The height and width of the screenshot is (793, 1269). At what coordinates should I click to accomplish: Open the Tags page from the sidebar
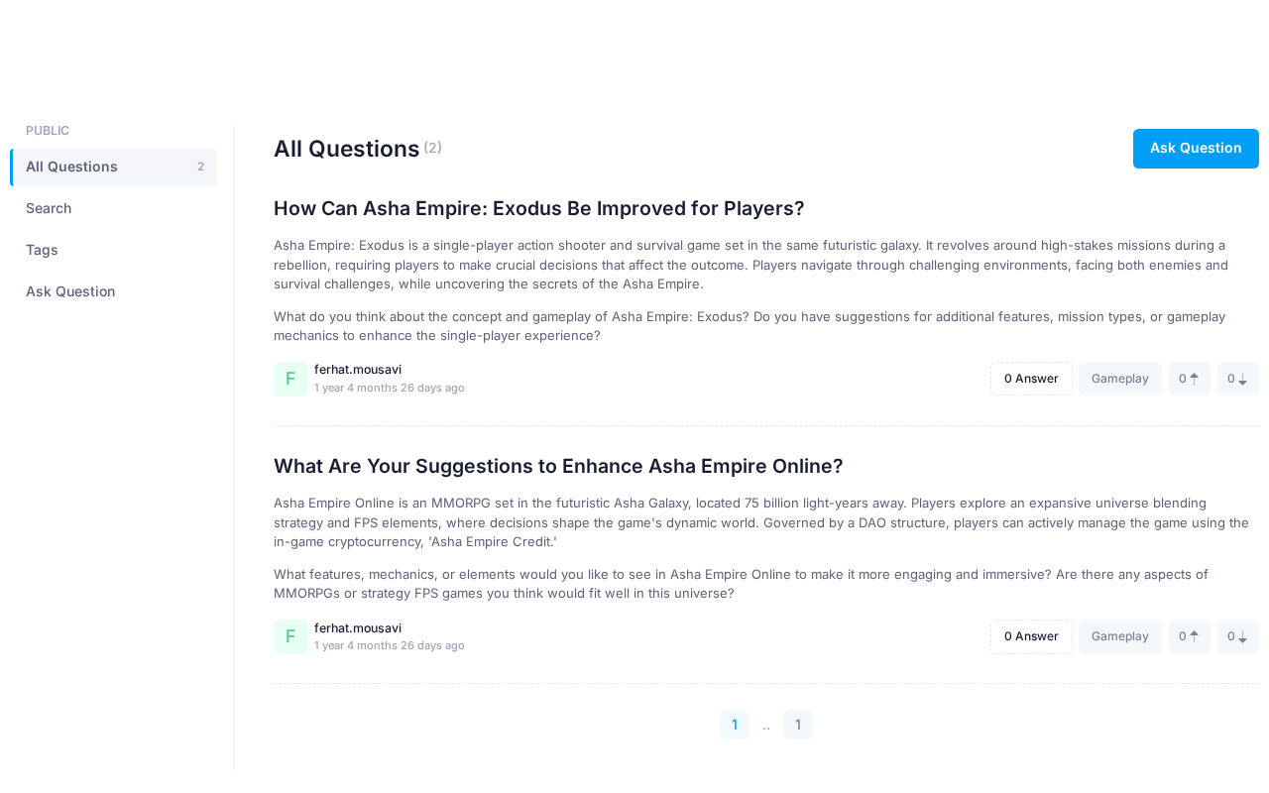42,250
